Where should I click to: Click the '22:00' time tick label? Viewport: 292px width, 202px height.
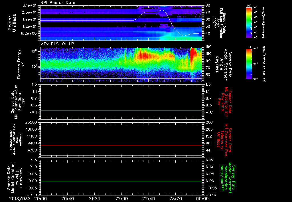[x=121, y=199]
